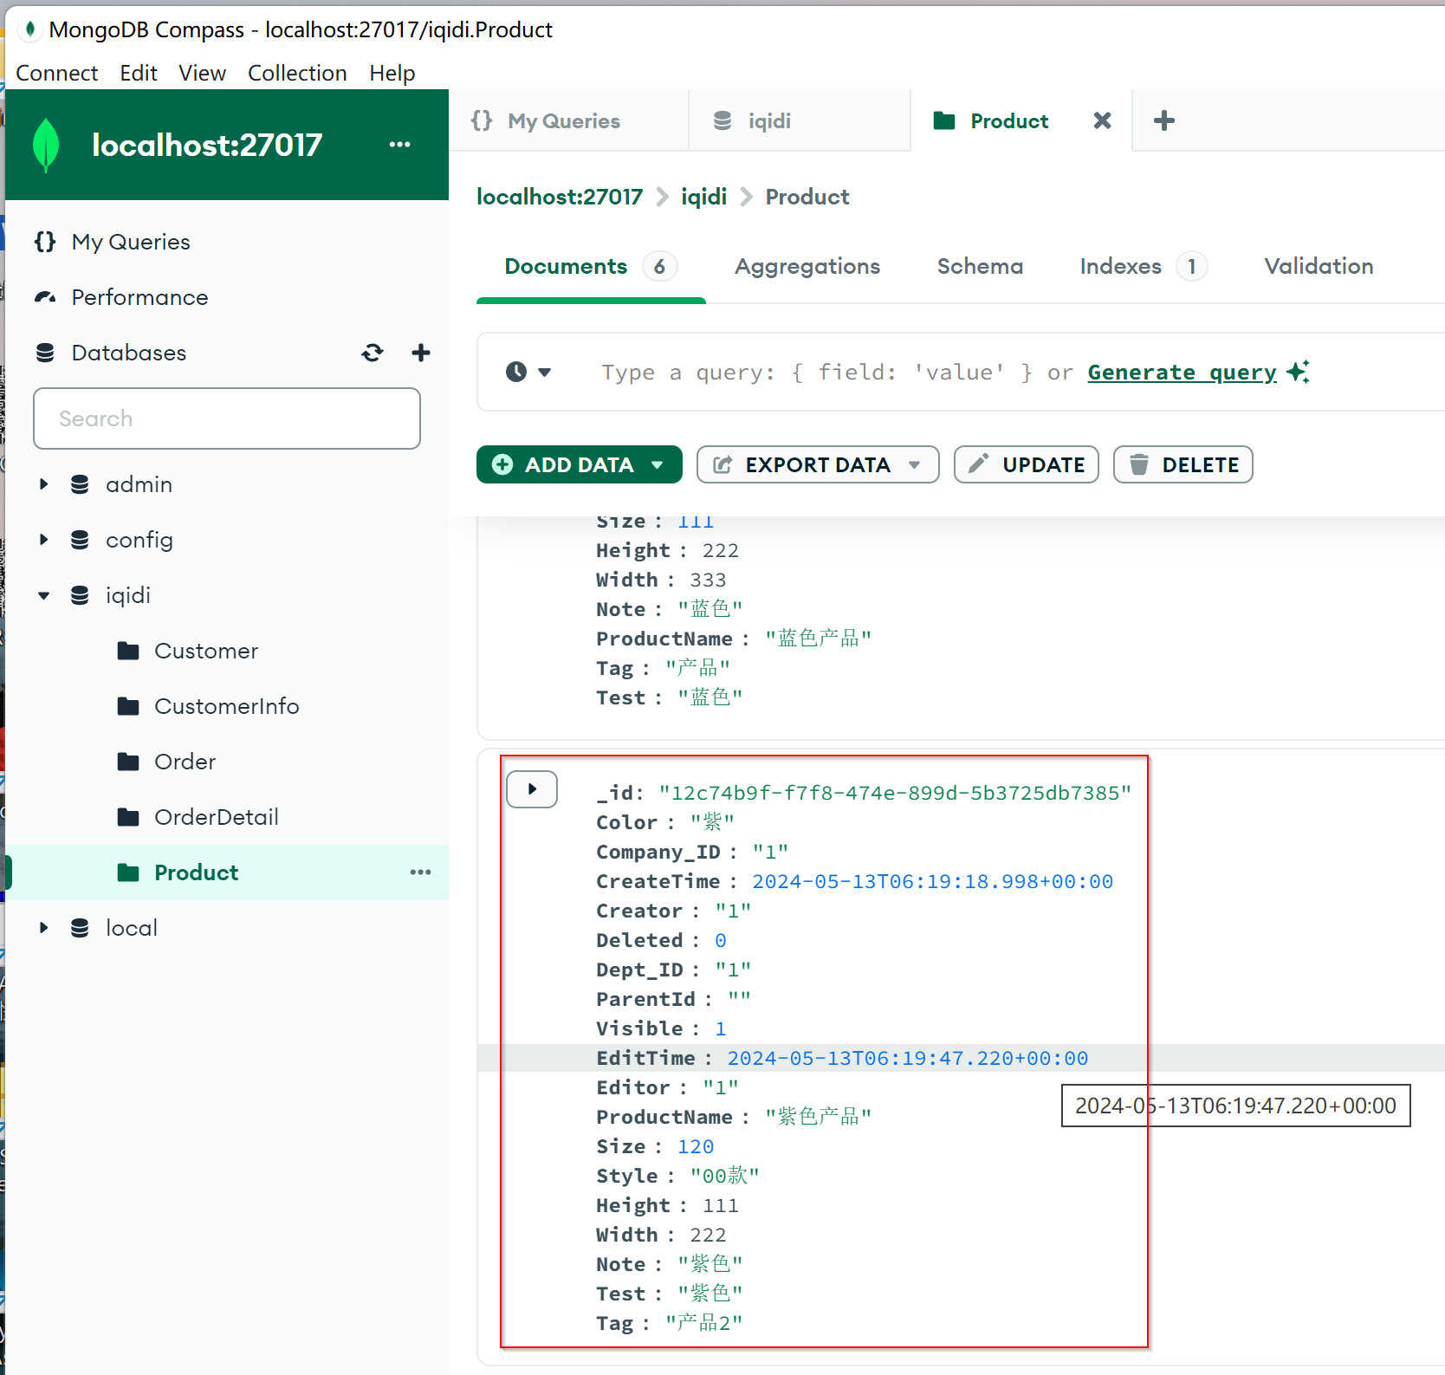
Task: Switch to the Validation tab
Action: [x=1319, y=266]
